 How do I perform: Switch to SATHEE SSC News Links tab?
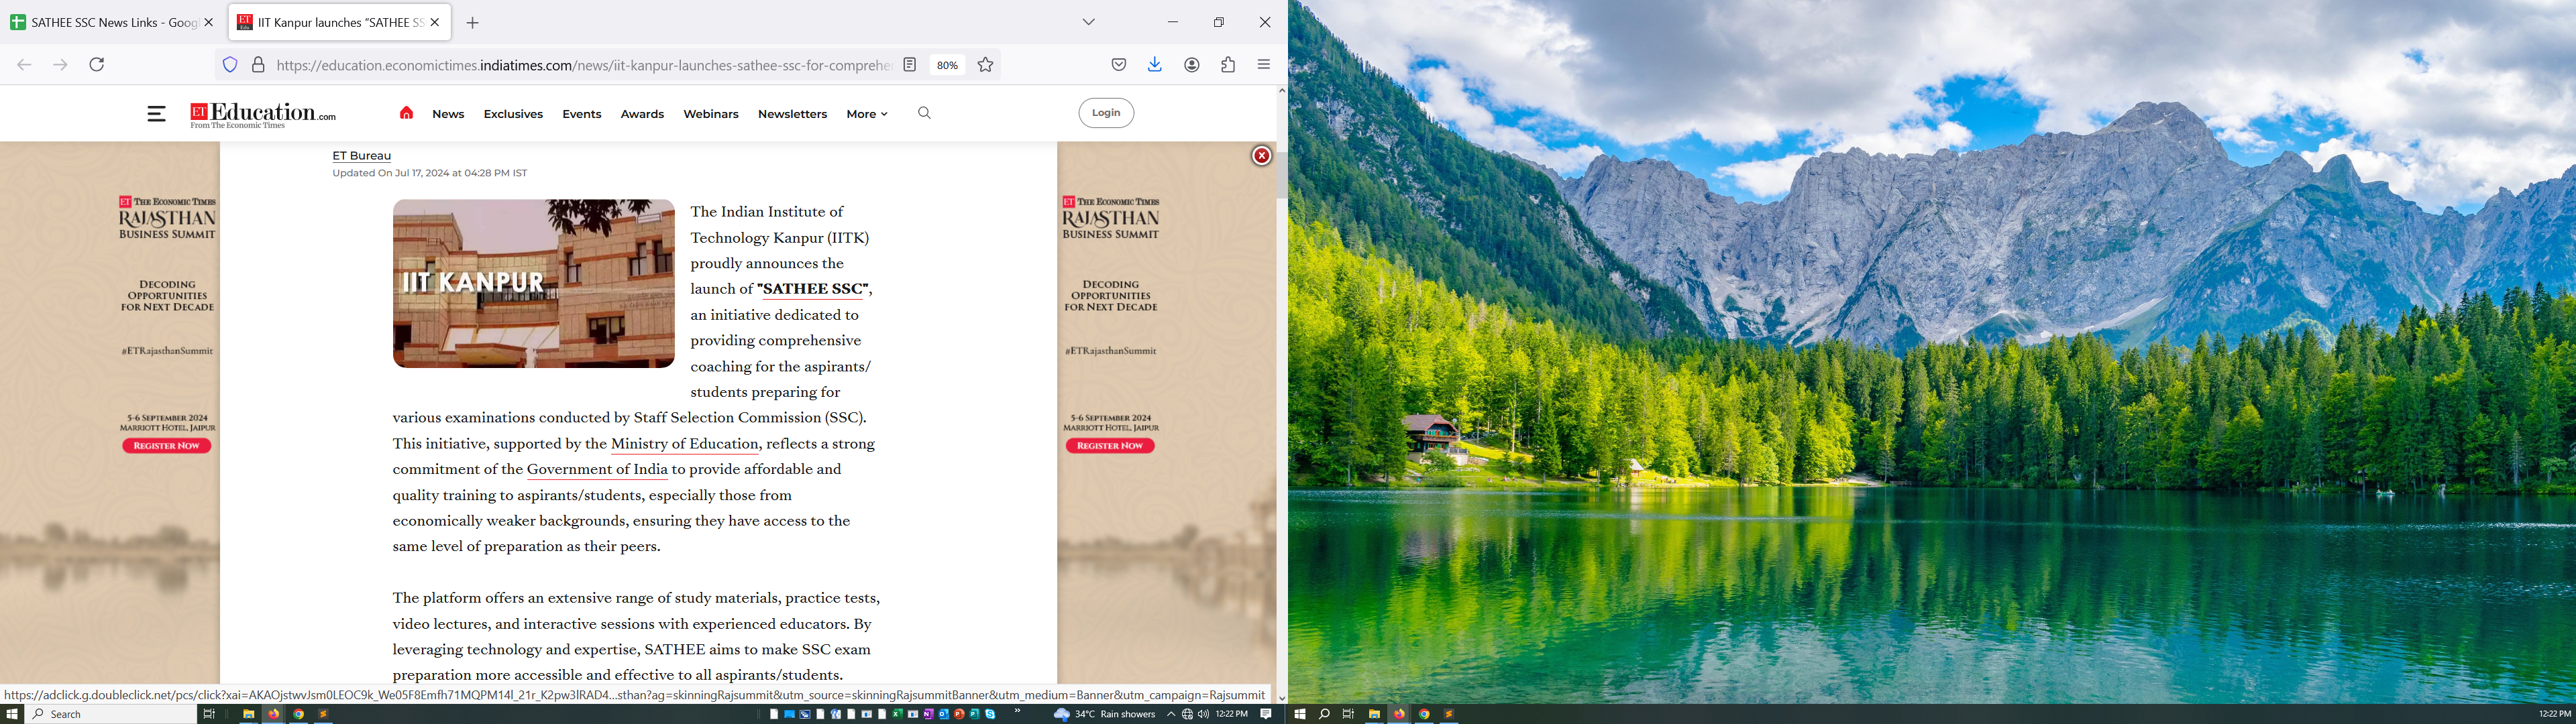click(x=113, y=22)
